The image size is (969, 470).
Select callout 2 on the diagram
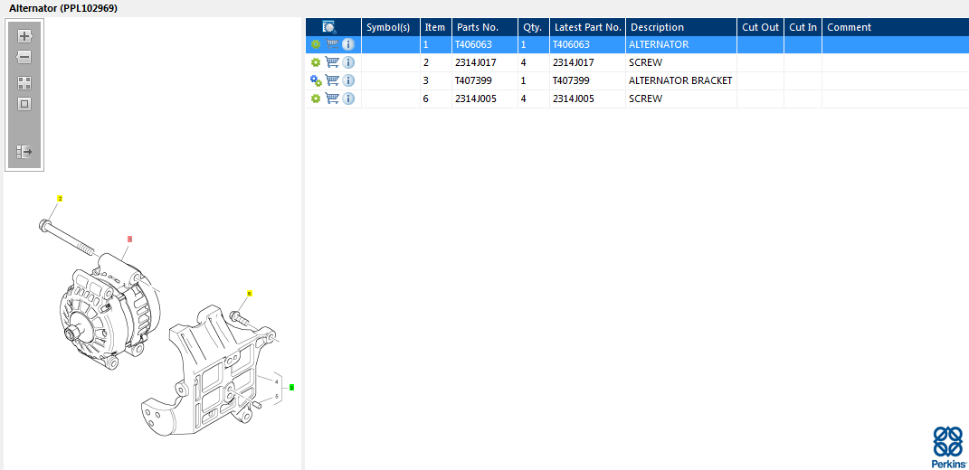tap(60, 199)
